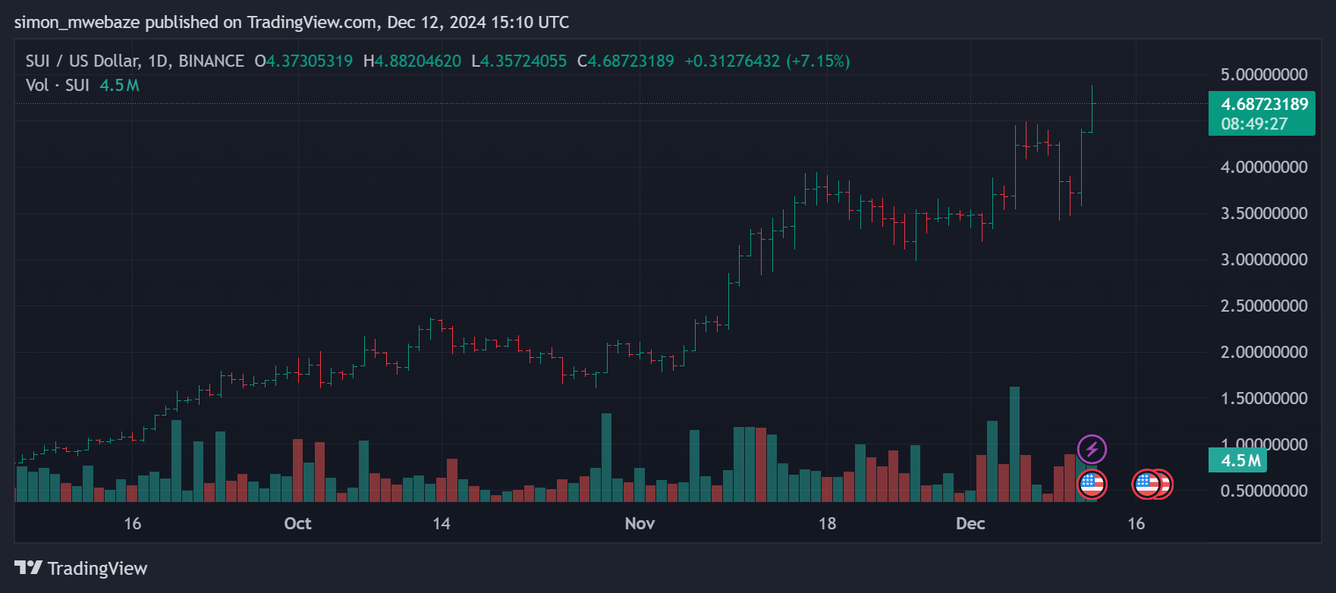Click the Dec label on the time axis
Viewport: 1336px width, 593px height.
point(970,523)
